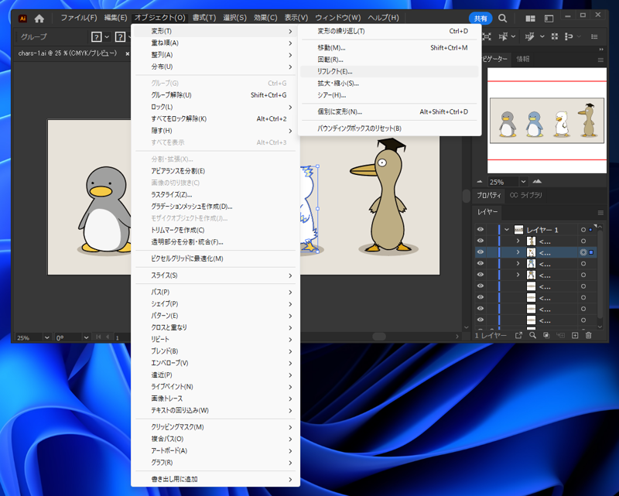Click the artboard number field in status bar
Viewport: 619px width, 496px height.
[x=121, y=337]
